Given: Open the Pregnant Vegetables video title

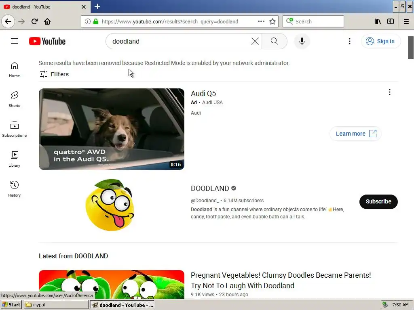Looking at the screenshot, I should pyautogui.click(x=281, y=280).
